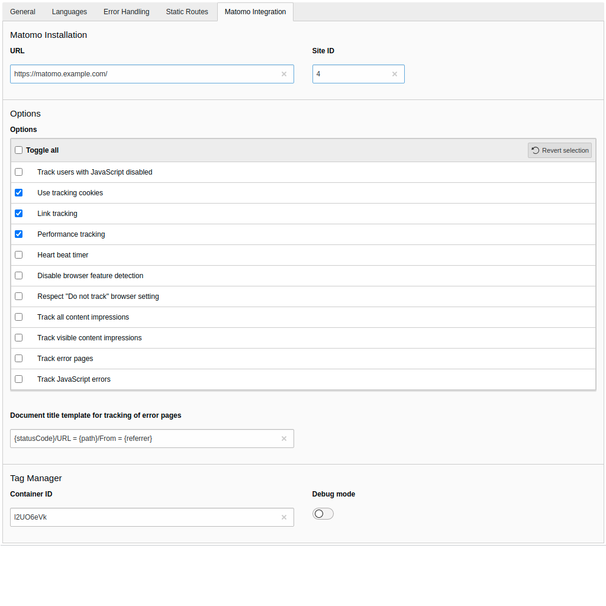Uncheck Performance tracking

point(19,234)
